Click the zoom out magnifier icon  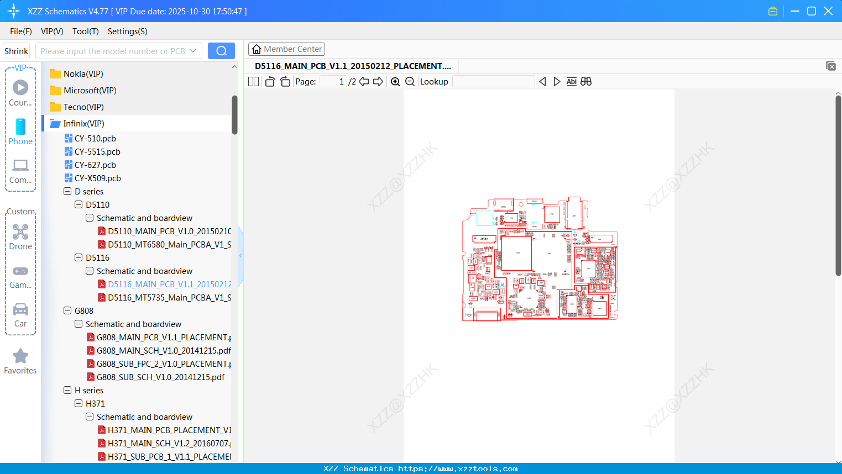410,81
